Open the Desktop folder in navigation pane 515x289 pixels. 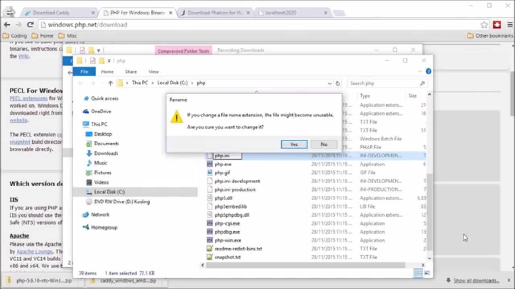click(103, 134)
